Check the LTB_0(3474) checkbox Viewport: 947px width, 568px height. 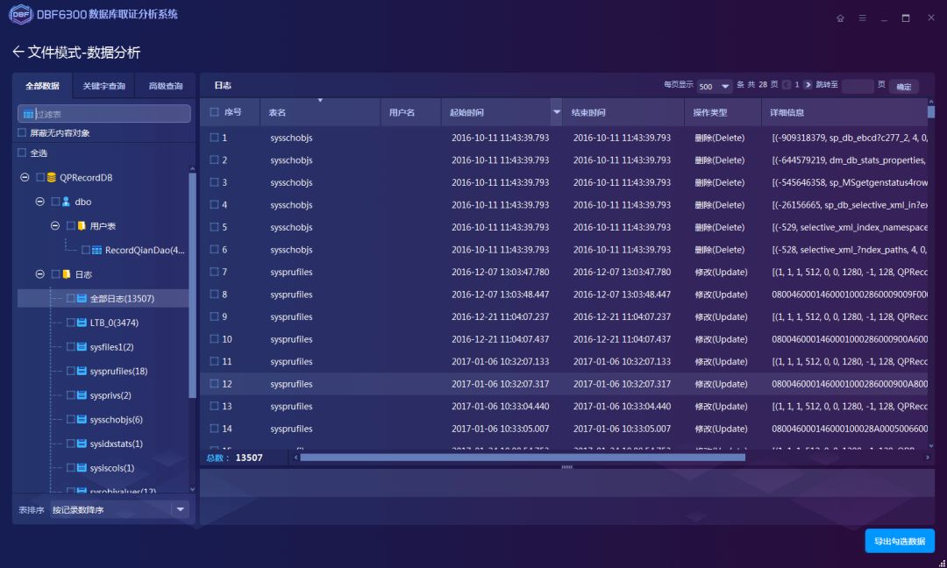(x=71, y=323)
